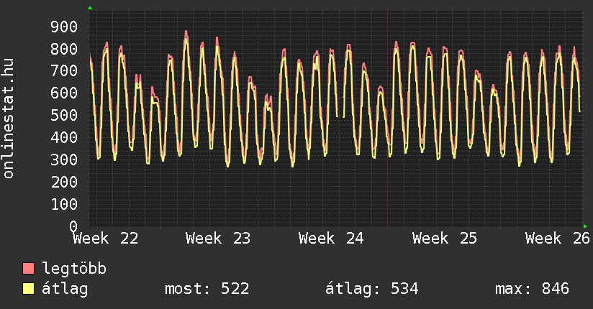This screenshot has width=593, height=309.
Task: Select the Week 26 axis label
Action: tap(558, 239)
